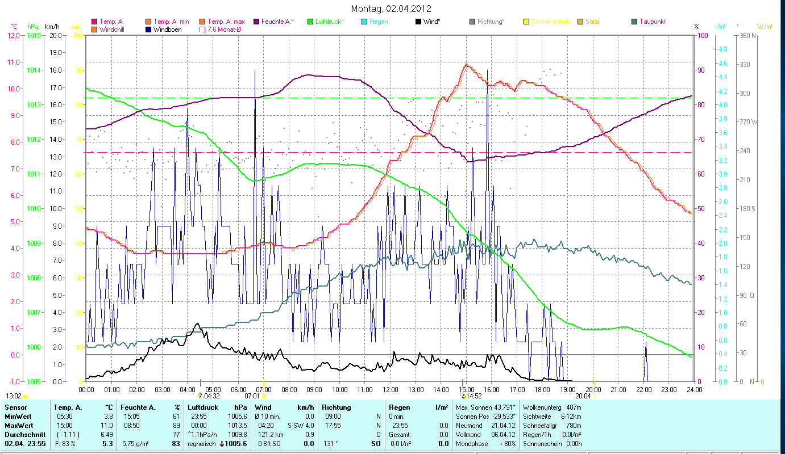Click the Temp. A. legend color square
Screen dimensions: 785x454
(x=94, y=22)
